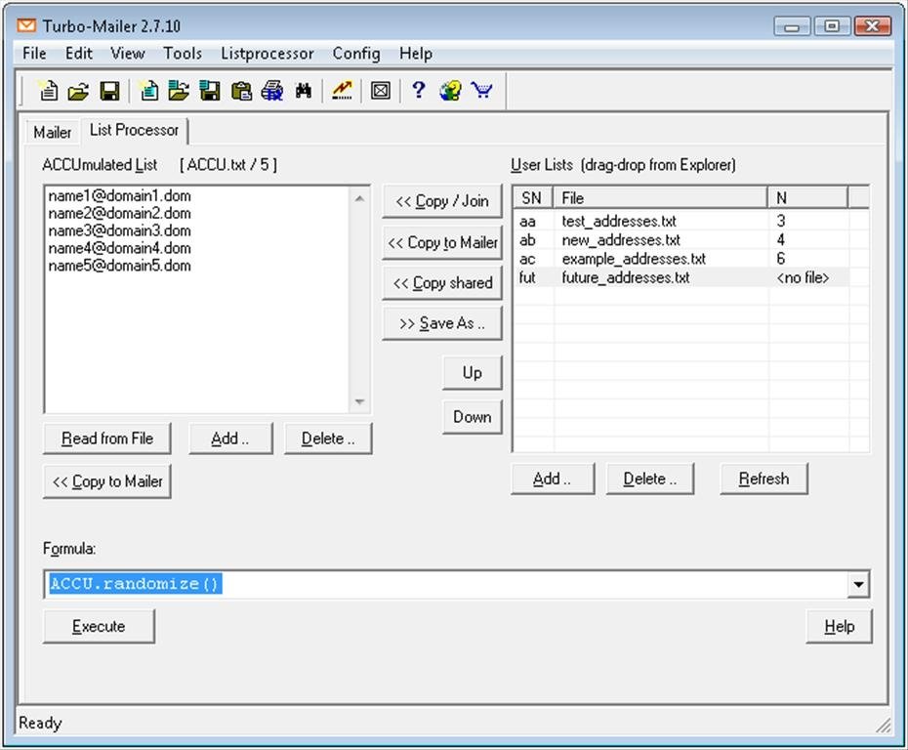This screenshot has height=750, width=908.
Task: Select the future_addresses.txt row
Action: [x=691, y=277]
